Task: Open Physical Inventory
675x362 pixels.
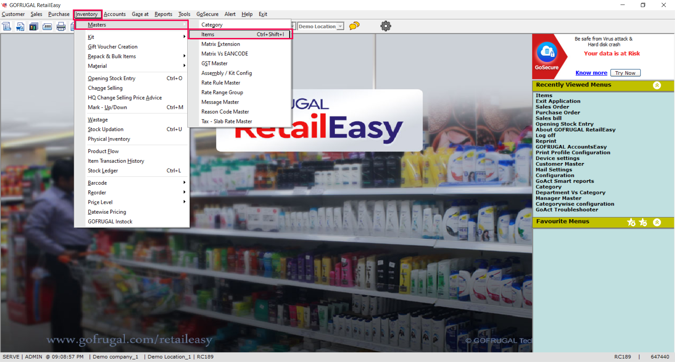Action: [132, 139]
